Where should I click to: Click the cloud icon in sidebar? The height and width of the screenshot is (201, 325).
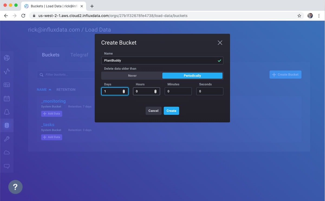7,153
